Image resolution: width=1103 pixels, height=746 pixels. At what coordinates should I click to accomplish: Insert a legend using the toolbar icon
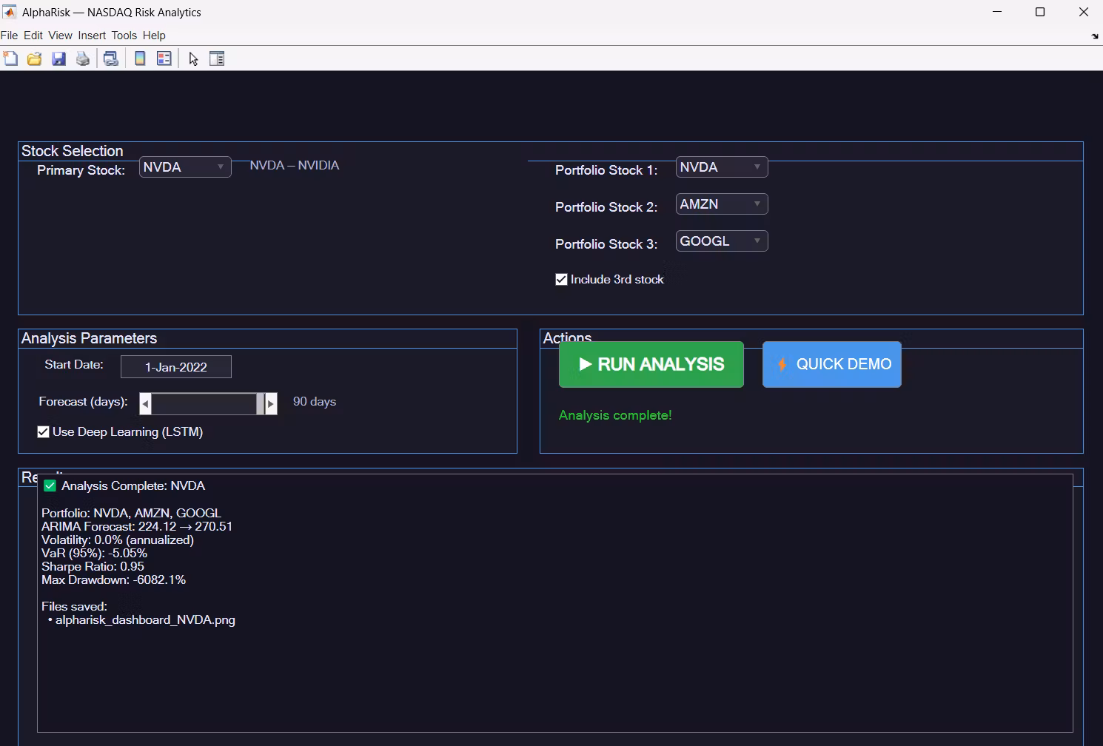coord(164,58)
